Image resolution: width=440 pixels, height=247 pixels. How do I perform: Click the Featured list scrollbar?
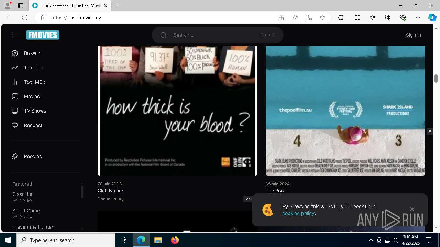pos(82,191)
